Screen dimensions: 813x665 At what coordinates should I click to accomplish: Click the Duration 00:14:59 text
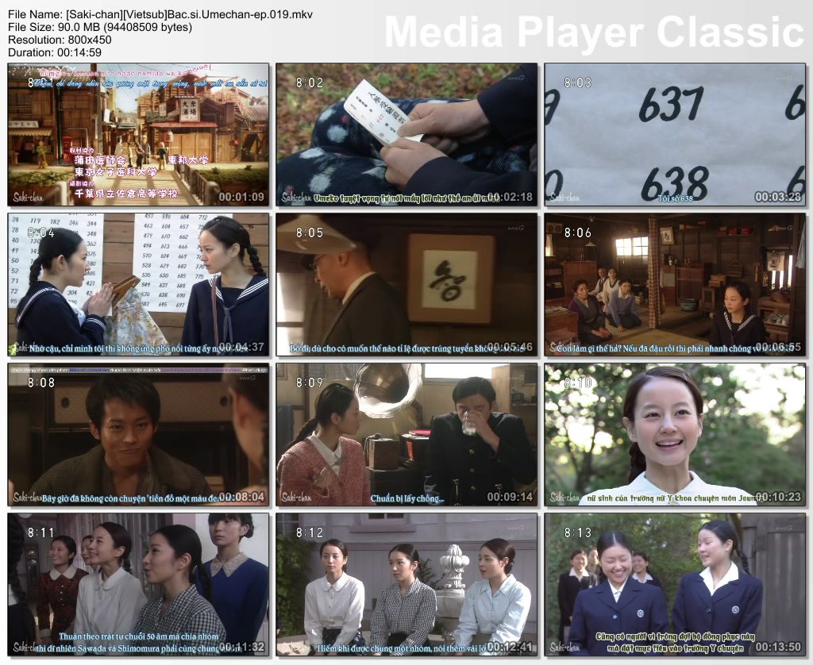click(55, 52)
